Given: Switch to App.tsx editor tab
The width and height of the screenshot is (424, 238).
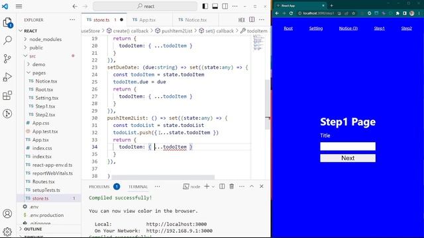Looking at the screenshot, I should (x=150, y=20).
